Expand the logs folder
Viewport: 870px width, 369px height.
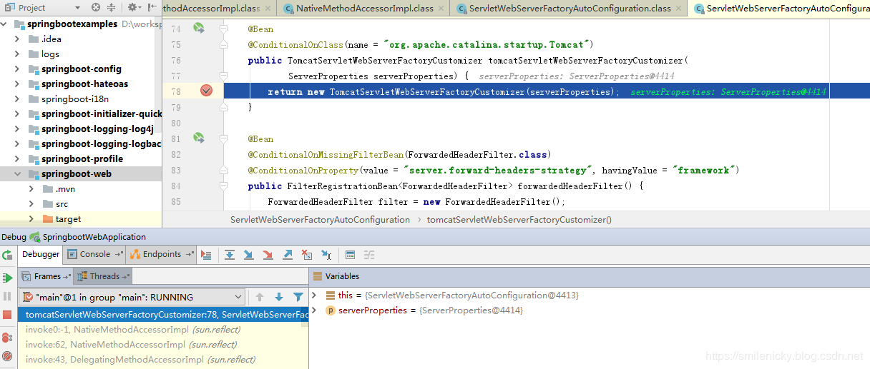(17, 54)
